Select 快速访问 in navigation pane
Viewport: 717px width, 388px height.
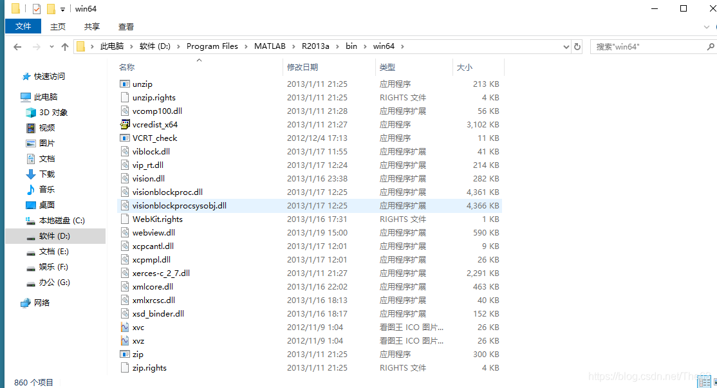coord(50,77)
